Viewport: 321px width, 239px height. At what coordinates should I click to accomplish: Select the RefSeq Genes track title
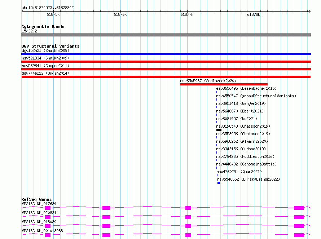(36, 199)
